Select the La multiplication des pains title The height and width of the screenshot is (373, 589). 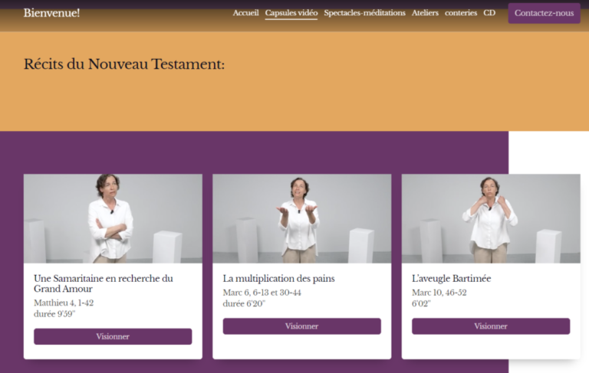pos(278,279)
